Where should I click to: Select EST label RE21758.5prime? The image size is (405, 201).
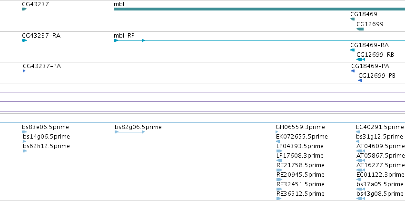300,165
